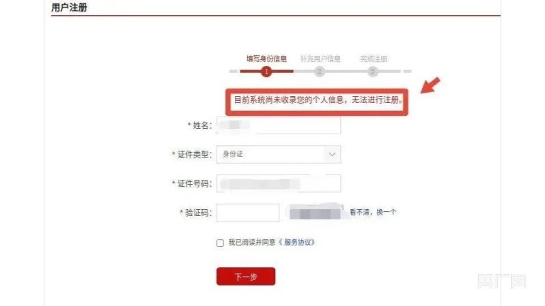Viewport: 545px width, 306px height.
Task: Click the captcha image
Action: pos(315,212)
